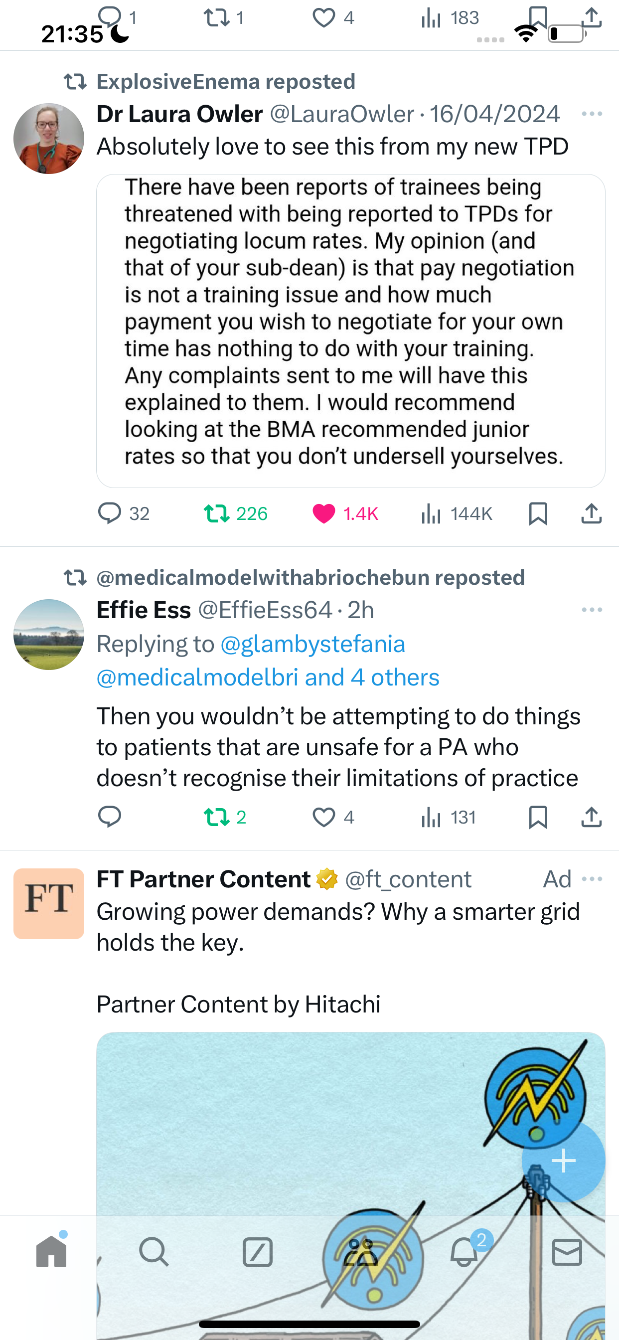Like the Effie Ess reply
Image resolution: width=619 pixels, height=1340 pixels.
point(333,817)
